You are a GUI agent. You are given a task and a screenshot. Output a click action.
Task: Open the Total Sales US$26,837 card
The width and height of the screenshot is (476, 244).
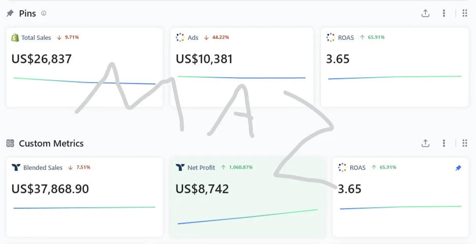coord(85,67)
